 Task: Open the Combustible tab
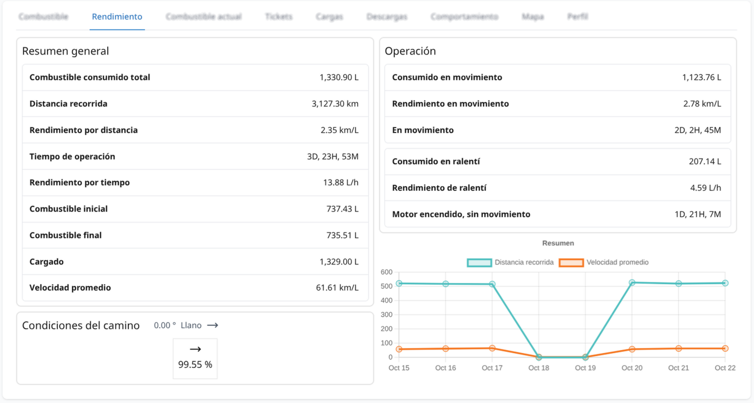pyautogui.click(x=44, y=17)
